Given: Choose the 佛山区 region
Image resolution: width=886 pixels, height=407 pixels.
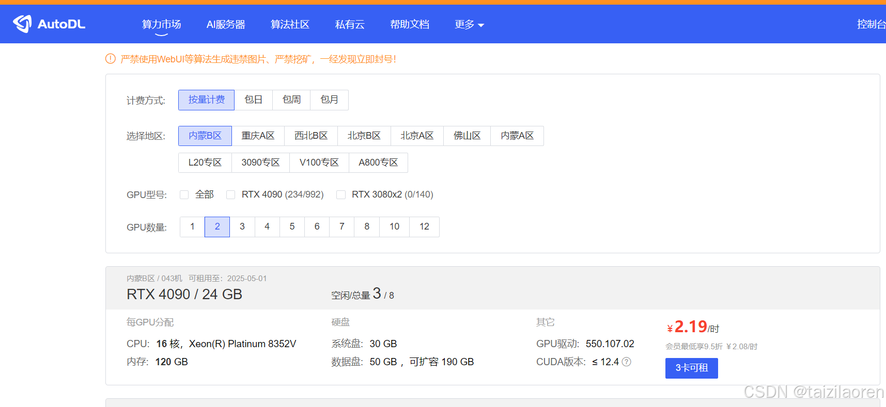Looking at the screenshot, I should click(467, 136).
